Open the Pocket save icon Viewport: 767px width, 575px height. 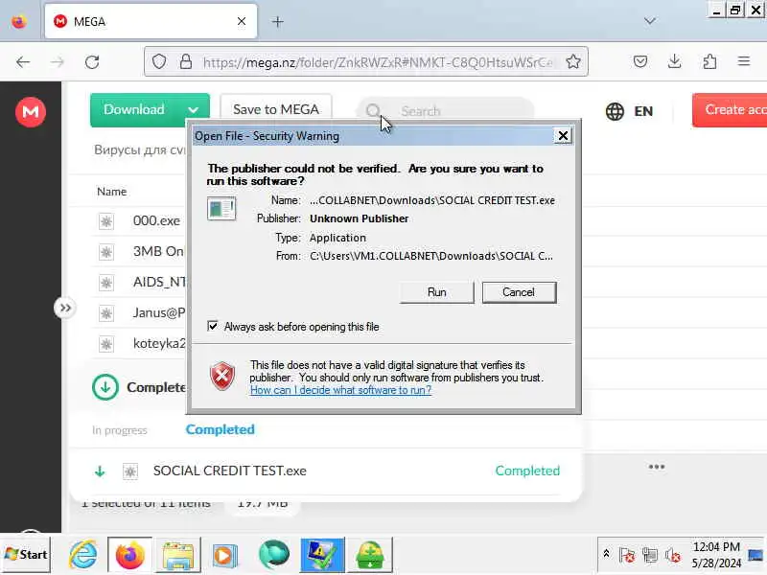(x=640, y=61)
